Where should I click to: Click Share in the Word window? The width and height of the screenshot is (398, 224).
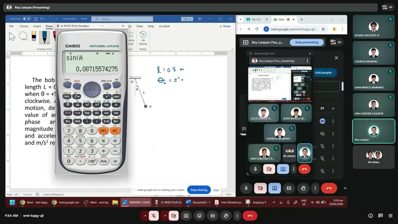click(x=225, y=26)
